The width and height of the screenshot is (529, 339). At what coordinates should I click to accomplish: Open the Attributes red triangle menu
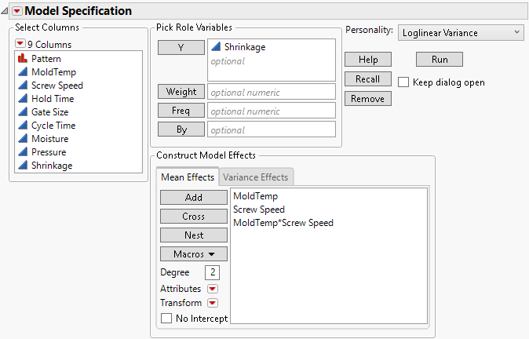click(212, 289)
